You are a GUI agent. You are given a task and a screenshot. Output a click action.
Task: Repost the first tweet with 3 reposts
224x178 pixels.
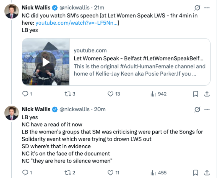[x=68, y=94]
